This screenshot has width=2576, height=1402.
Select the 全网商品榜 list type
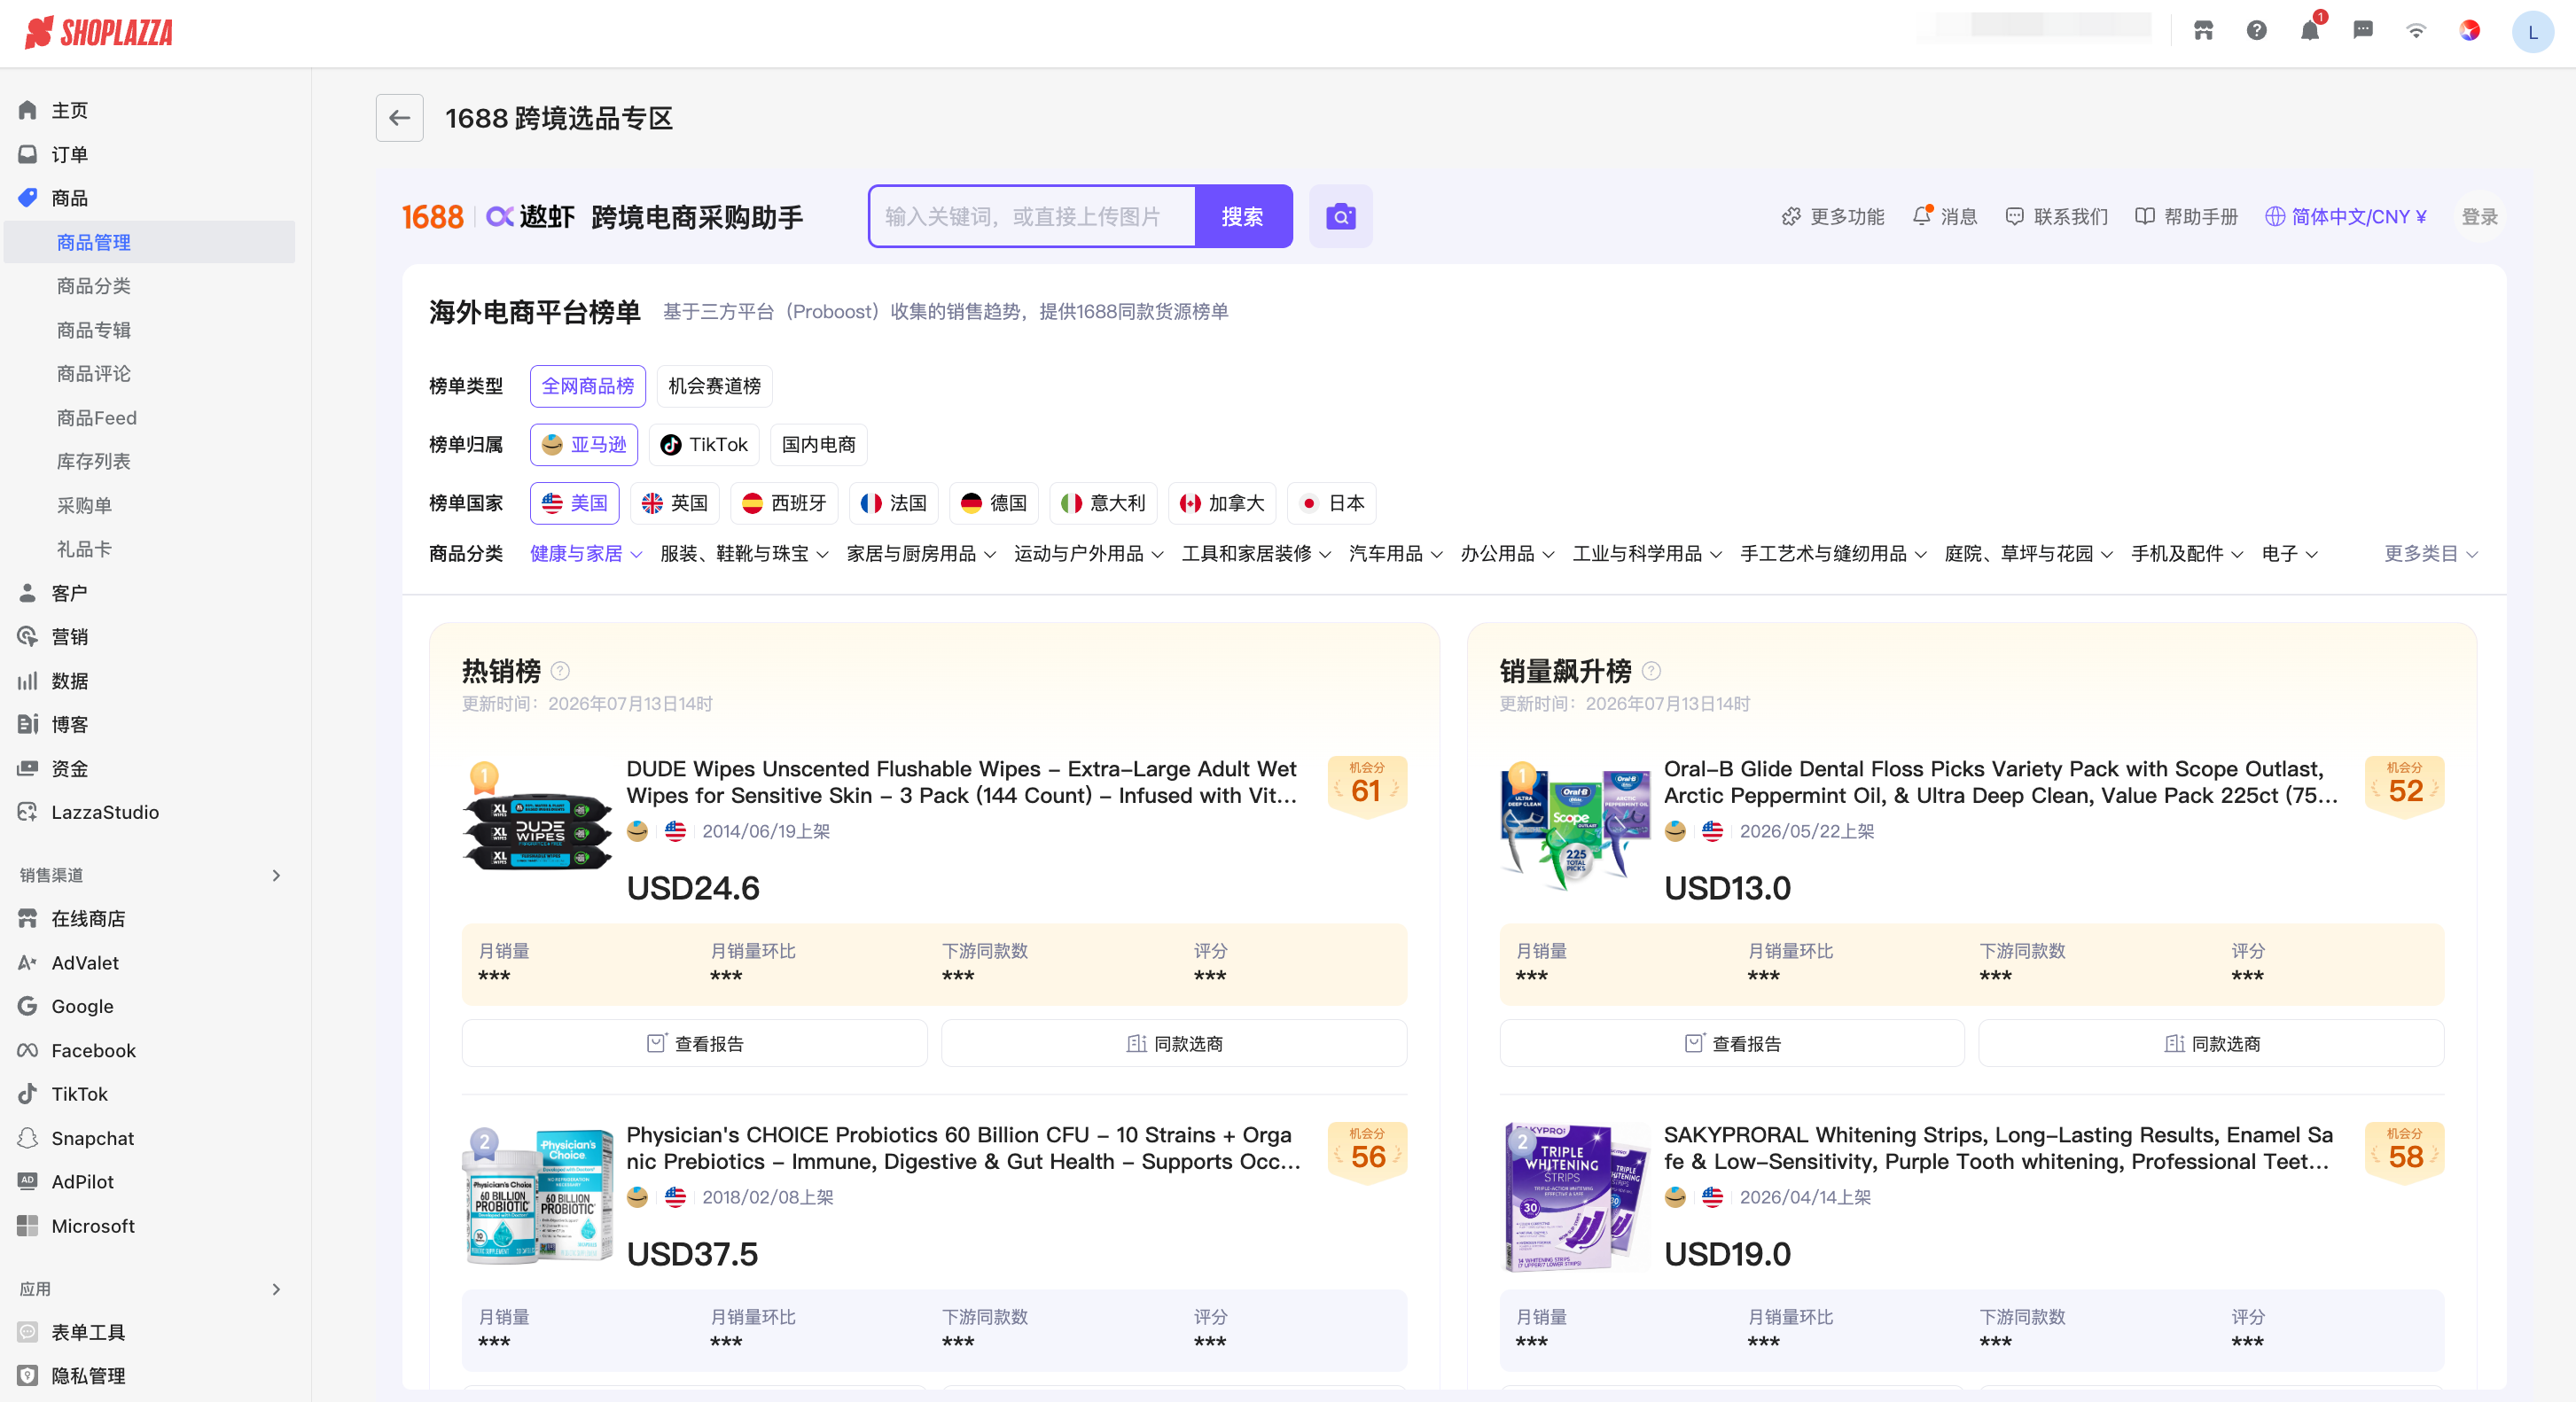click(588, 386)
